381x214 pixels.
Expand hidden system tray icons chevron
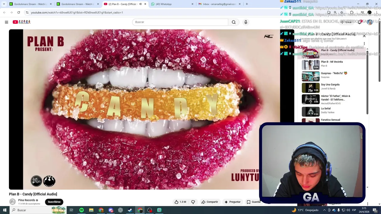tap(324, 210)
